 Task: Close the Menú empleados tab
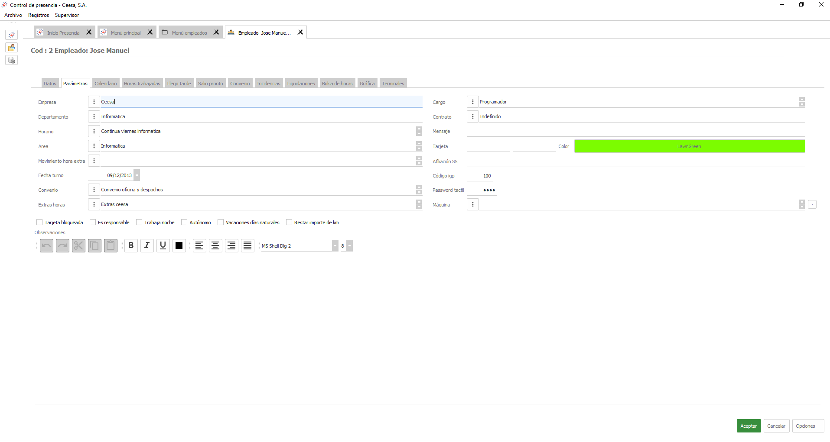[216, 32]
